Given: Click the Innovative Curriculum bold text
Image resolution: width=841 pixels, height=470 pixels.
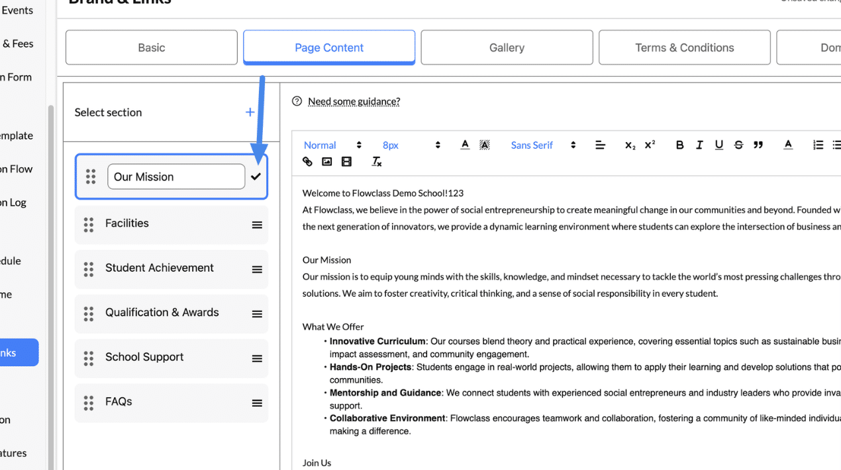Looking at the screenshot, I should click(x=377, y=342).
